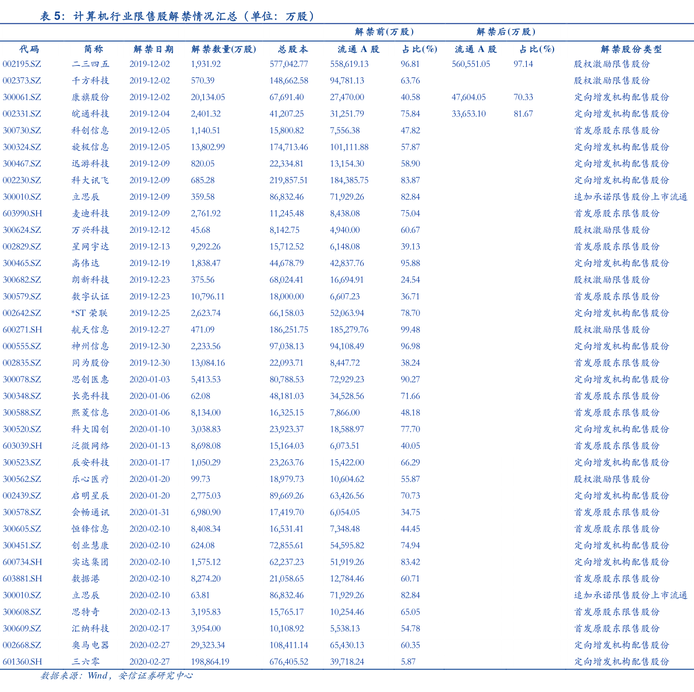The image size is (694, 692).
Task: Click the date 2020-01-31
Action: pos(150,513)
